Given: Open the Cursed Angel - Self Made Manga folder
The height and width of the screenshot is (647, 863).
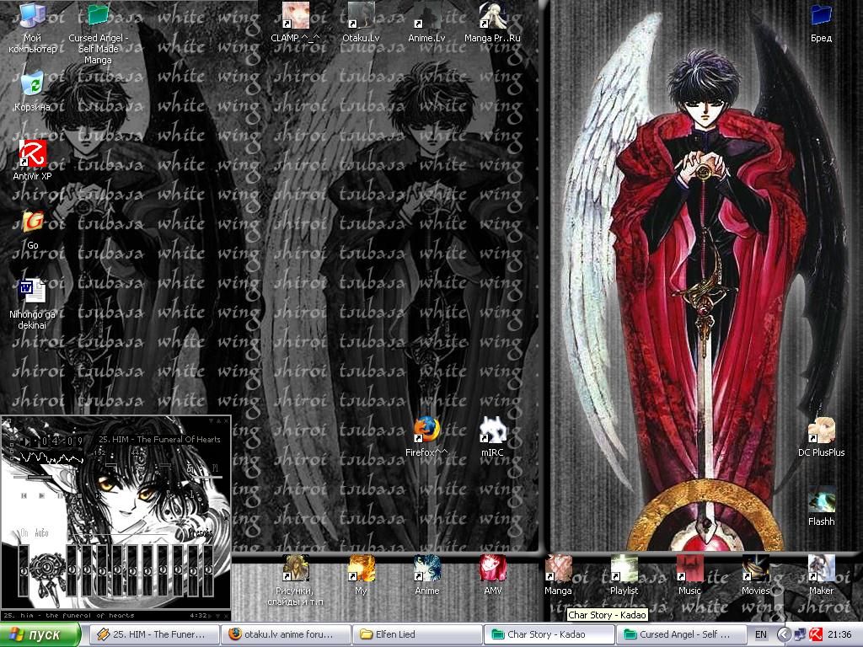Looking at the screenshot, I should tap(98, 33).
